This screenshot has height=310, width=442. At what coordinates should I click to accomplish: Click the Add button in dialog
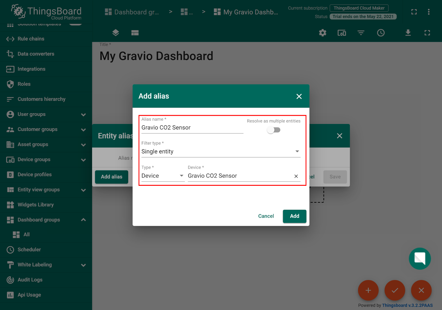click(x=294, y=216)
